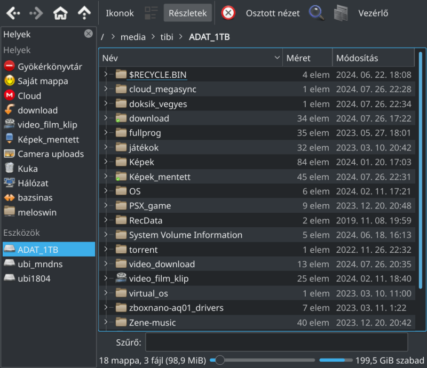427x368 pixels.
Task: Open Gyökérkönyvtár in Places
Action: click(49, 67)
